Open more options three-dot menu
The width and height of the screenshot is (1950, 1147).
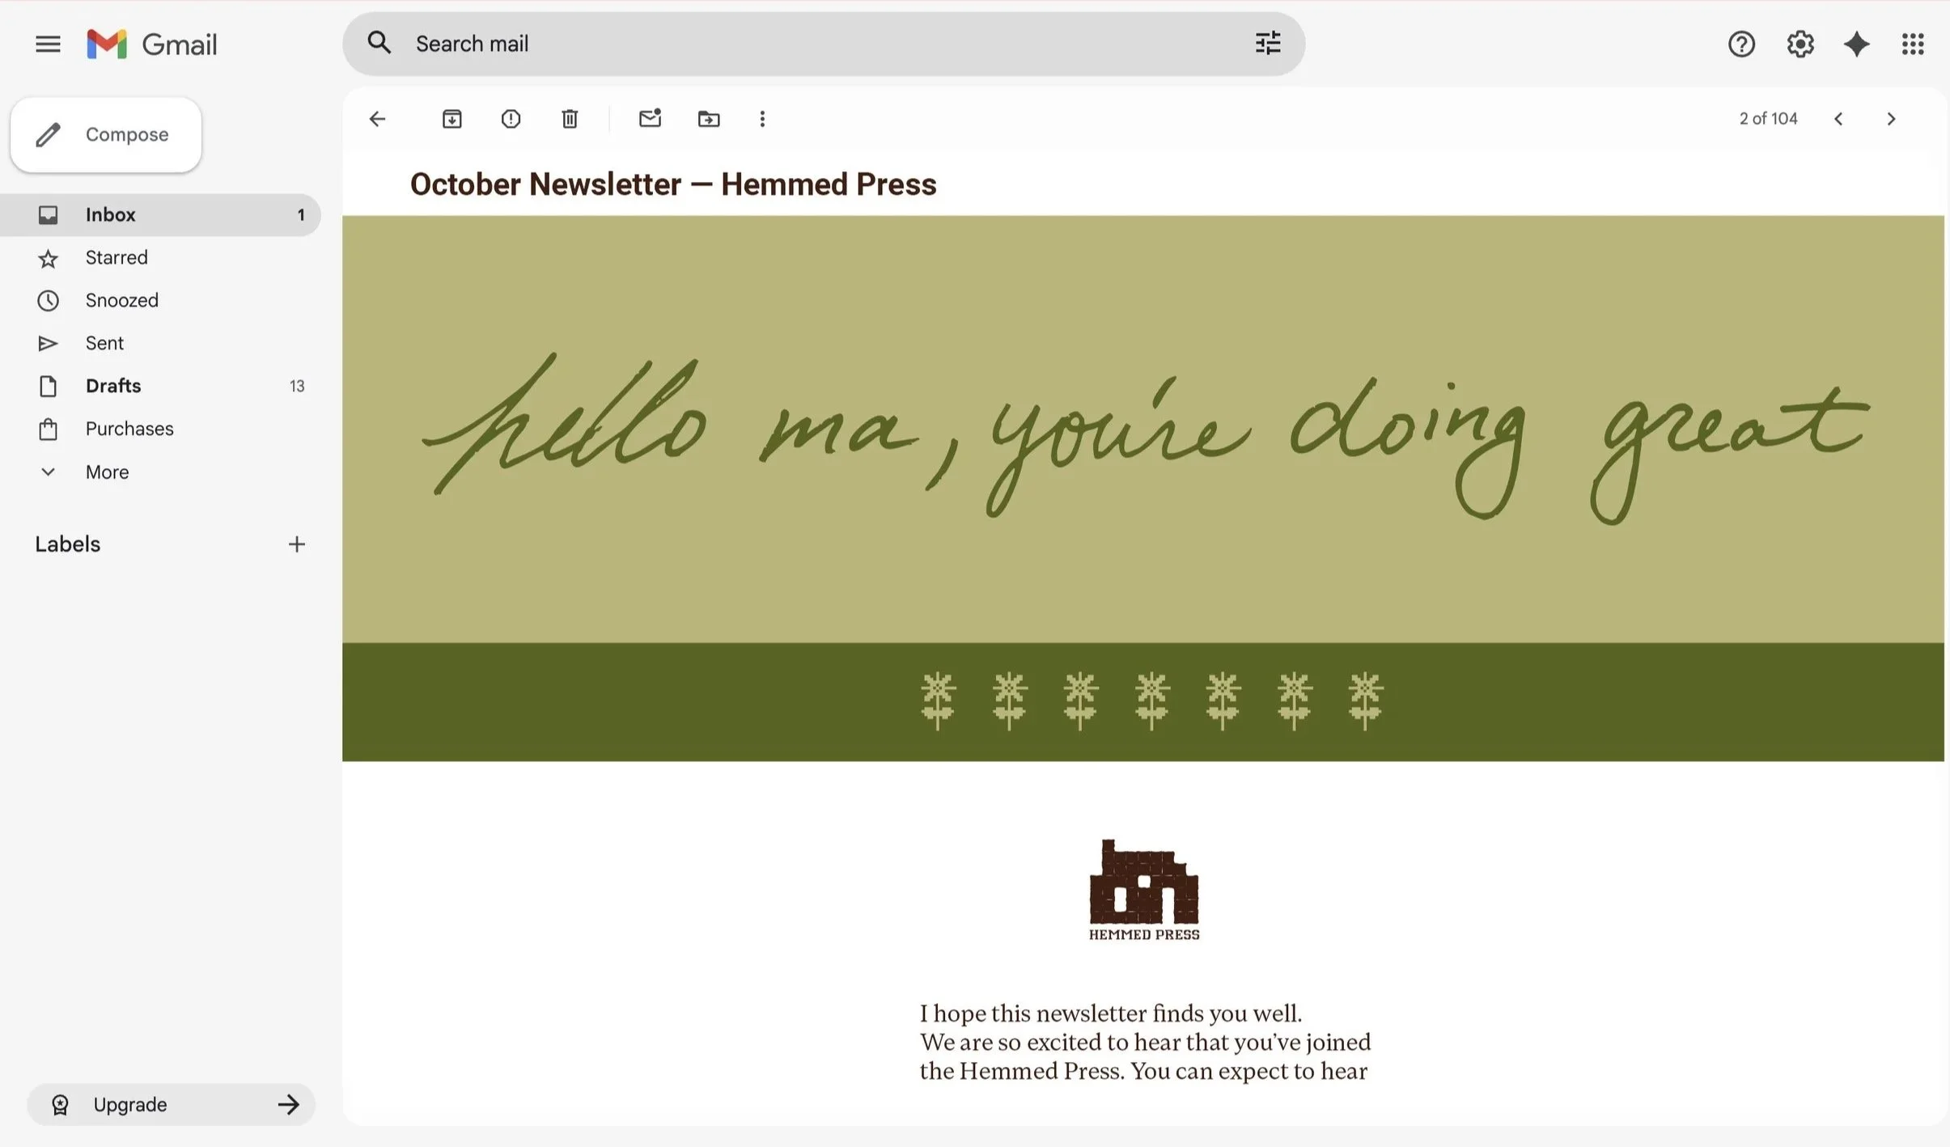[762, 119]
